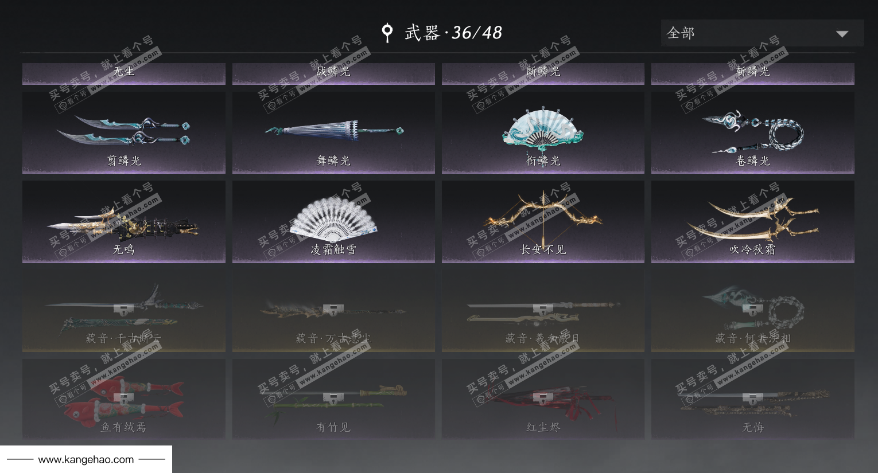Choose the 凌霜触雪 white fan
Image resolution: width=878 pixels, height=473 pixels.
click(333, 222)
